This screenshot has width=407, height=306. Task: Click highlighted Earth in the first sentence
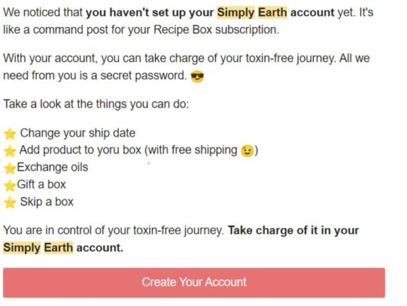coord(272,12)
